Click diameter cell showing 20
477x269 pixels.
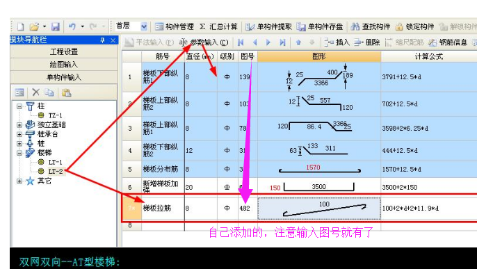point(201,187)
